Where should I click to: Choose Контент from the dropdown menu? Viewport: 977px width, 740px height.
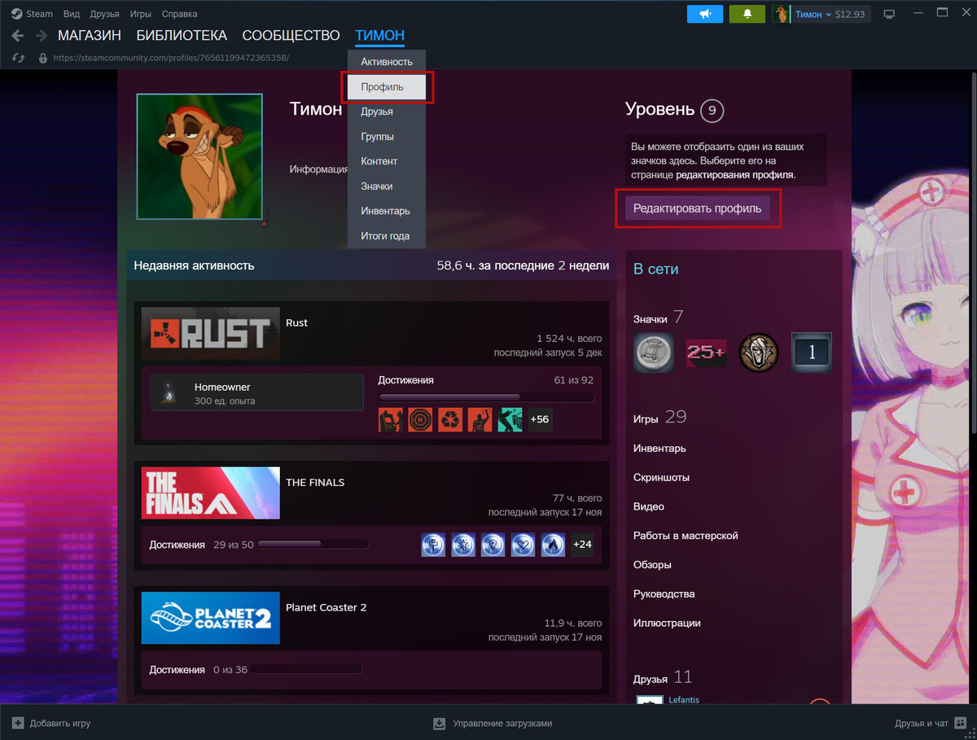387,161
